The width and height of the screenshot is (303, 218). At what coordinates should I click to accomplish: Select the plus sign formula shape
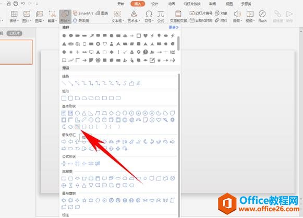click(64, 164)
